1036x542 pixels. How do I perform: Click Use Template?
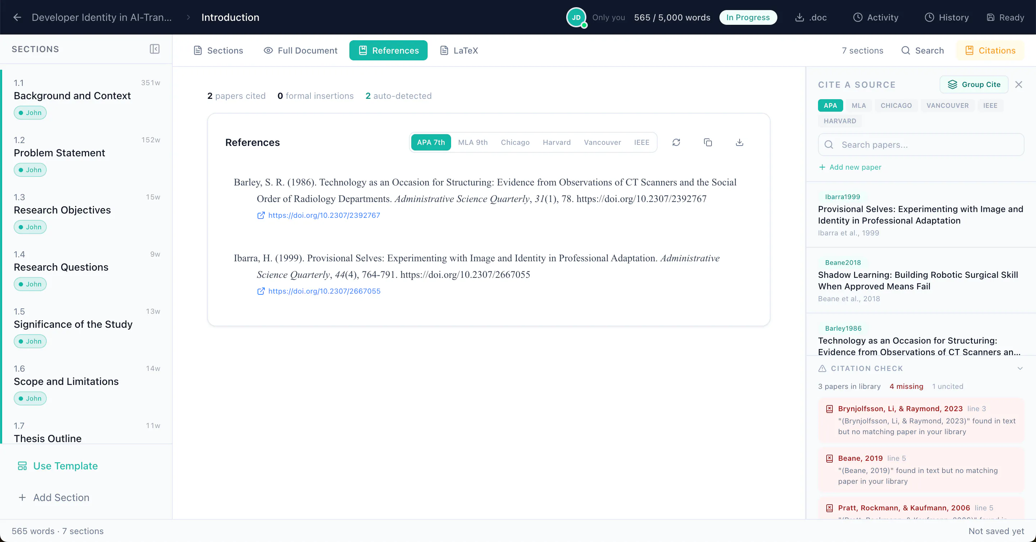[58, 466]
